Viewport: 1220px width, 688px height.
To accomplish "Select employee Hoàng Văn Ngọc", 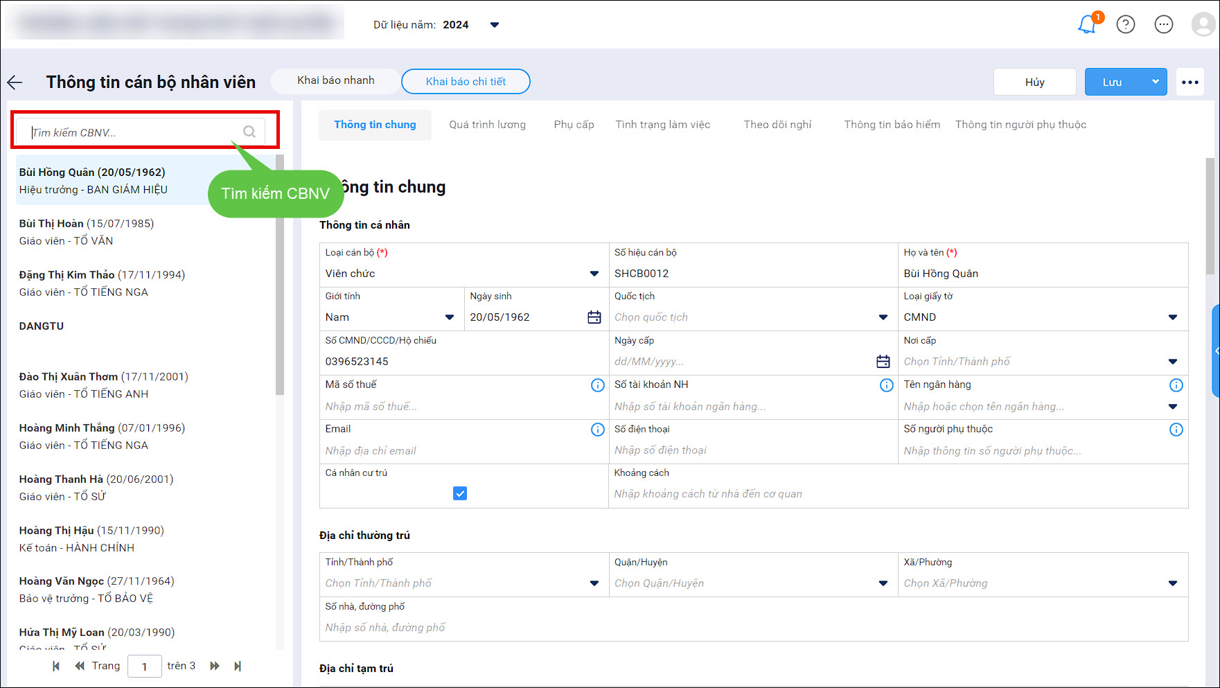I will (x=145, y=590).
